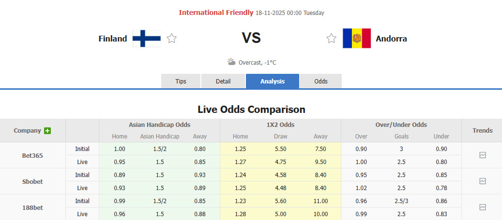
Task: Open the Finland team name link
Action: click(112, 39)
